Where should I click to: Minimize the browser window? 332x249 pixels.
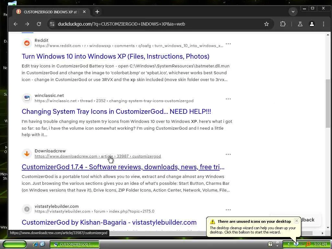tap(304, 8)
